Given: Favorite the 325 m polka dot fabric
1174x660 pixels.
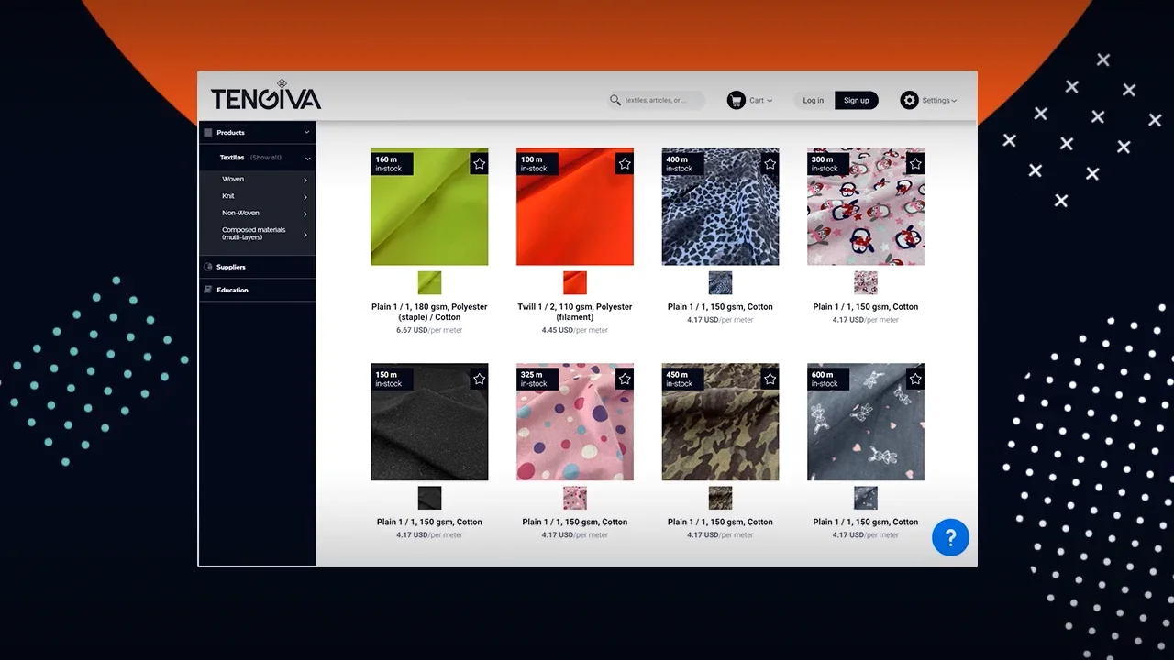Looking at the screenshot, I should tap(625, 379).
